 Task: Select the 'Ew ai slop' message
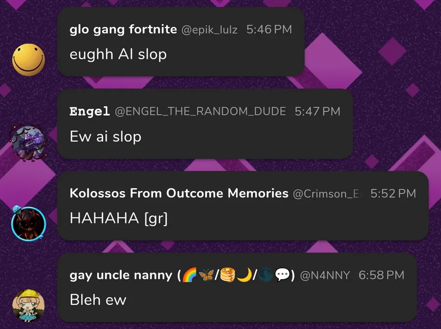[x=205, y=124]
